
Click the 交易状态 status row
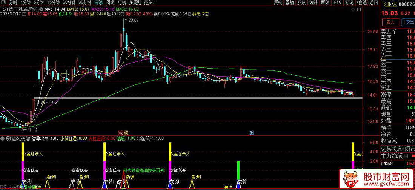(x=398, y=149)
